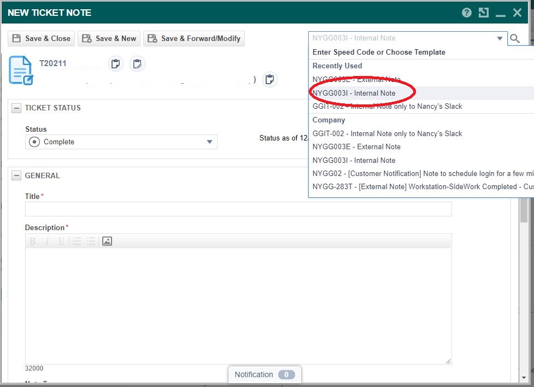534x387 pixels.
Task: Open the help icon in title bar
Action: (x=466, y=13)
